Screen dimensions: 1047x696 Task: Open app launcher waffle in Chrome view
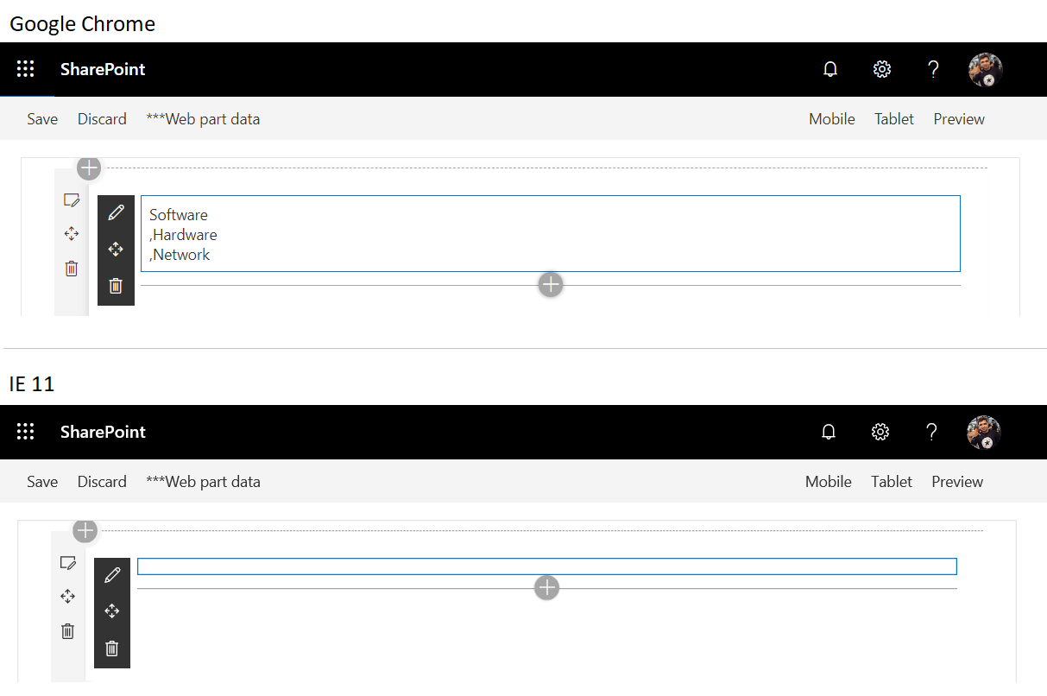[x=26, y=70]
